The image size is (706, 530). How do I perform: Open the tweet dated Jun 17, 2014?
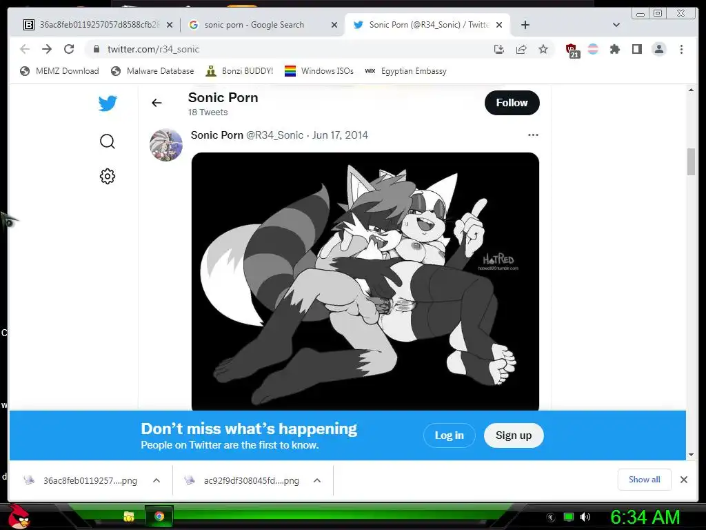point(340,135)
